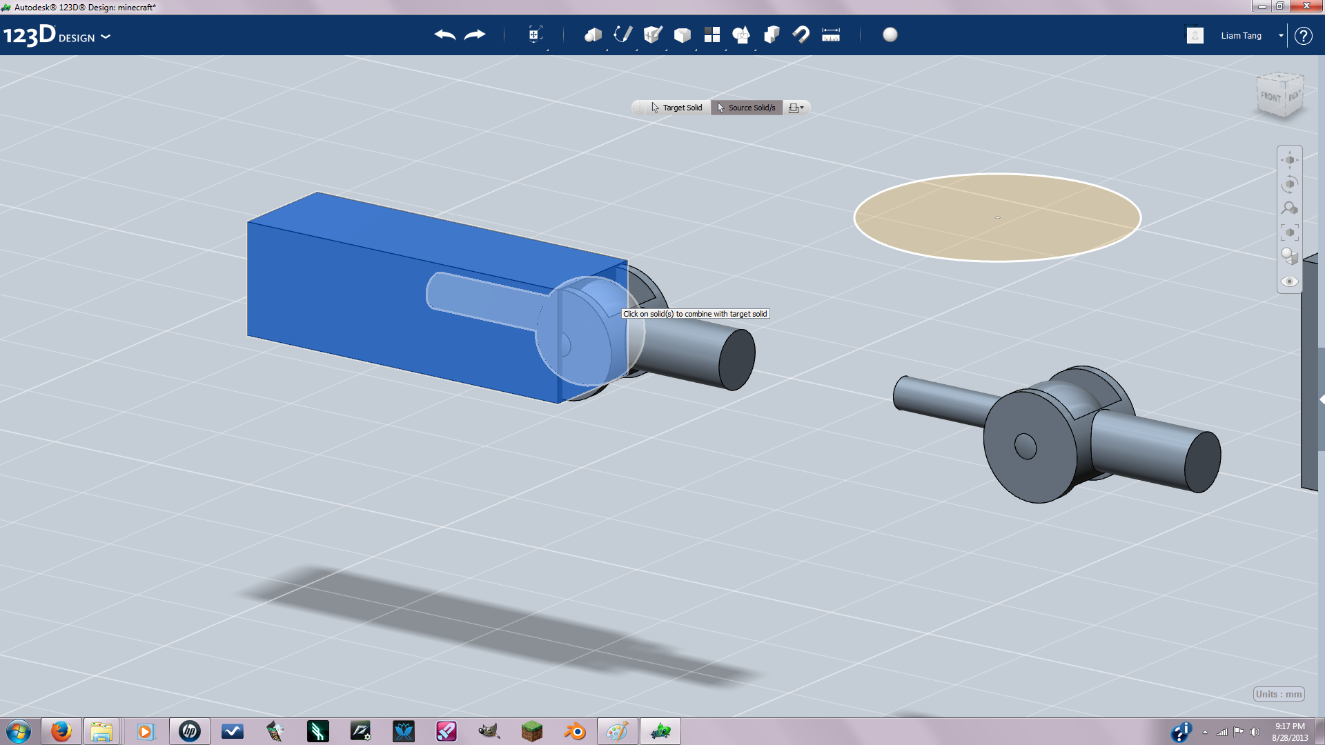Activate the Pan view tool

pyautogui.click(x=1289, y=160)
